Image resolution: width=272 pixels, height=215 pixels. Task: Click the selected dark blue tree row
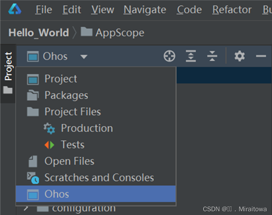(x=224, y=75)
